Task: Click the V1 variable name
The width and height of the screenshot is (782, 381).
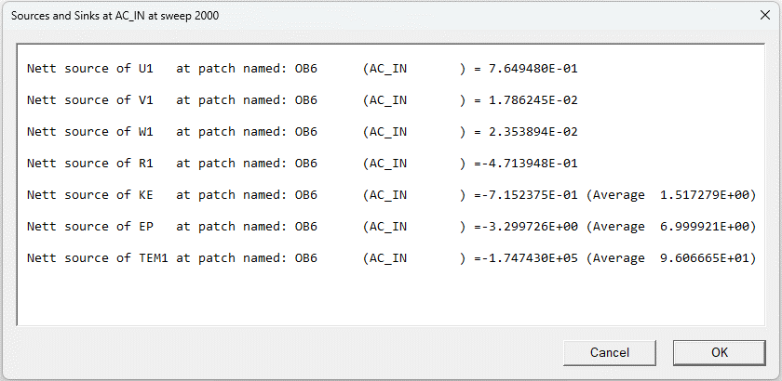Action: 146,100
